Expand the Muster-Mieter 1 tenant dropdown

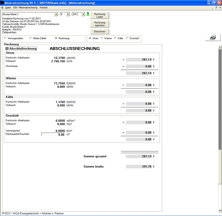56,14
